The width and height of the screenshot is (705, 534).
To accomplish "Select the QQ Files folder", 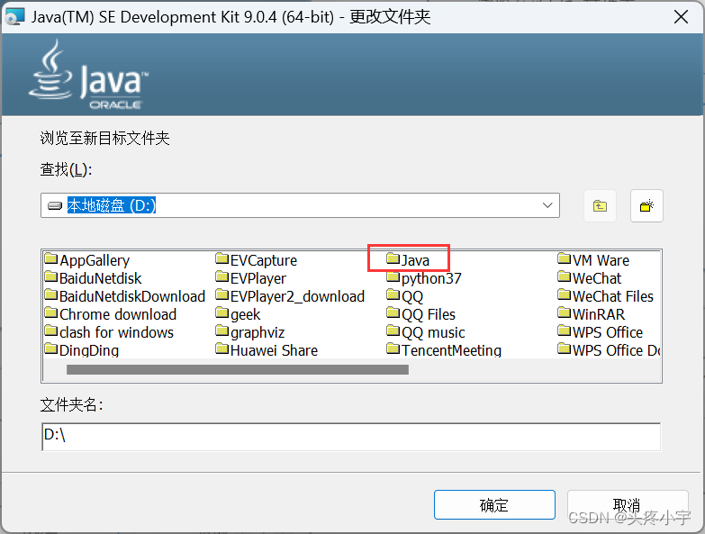I will 420,314.
